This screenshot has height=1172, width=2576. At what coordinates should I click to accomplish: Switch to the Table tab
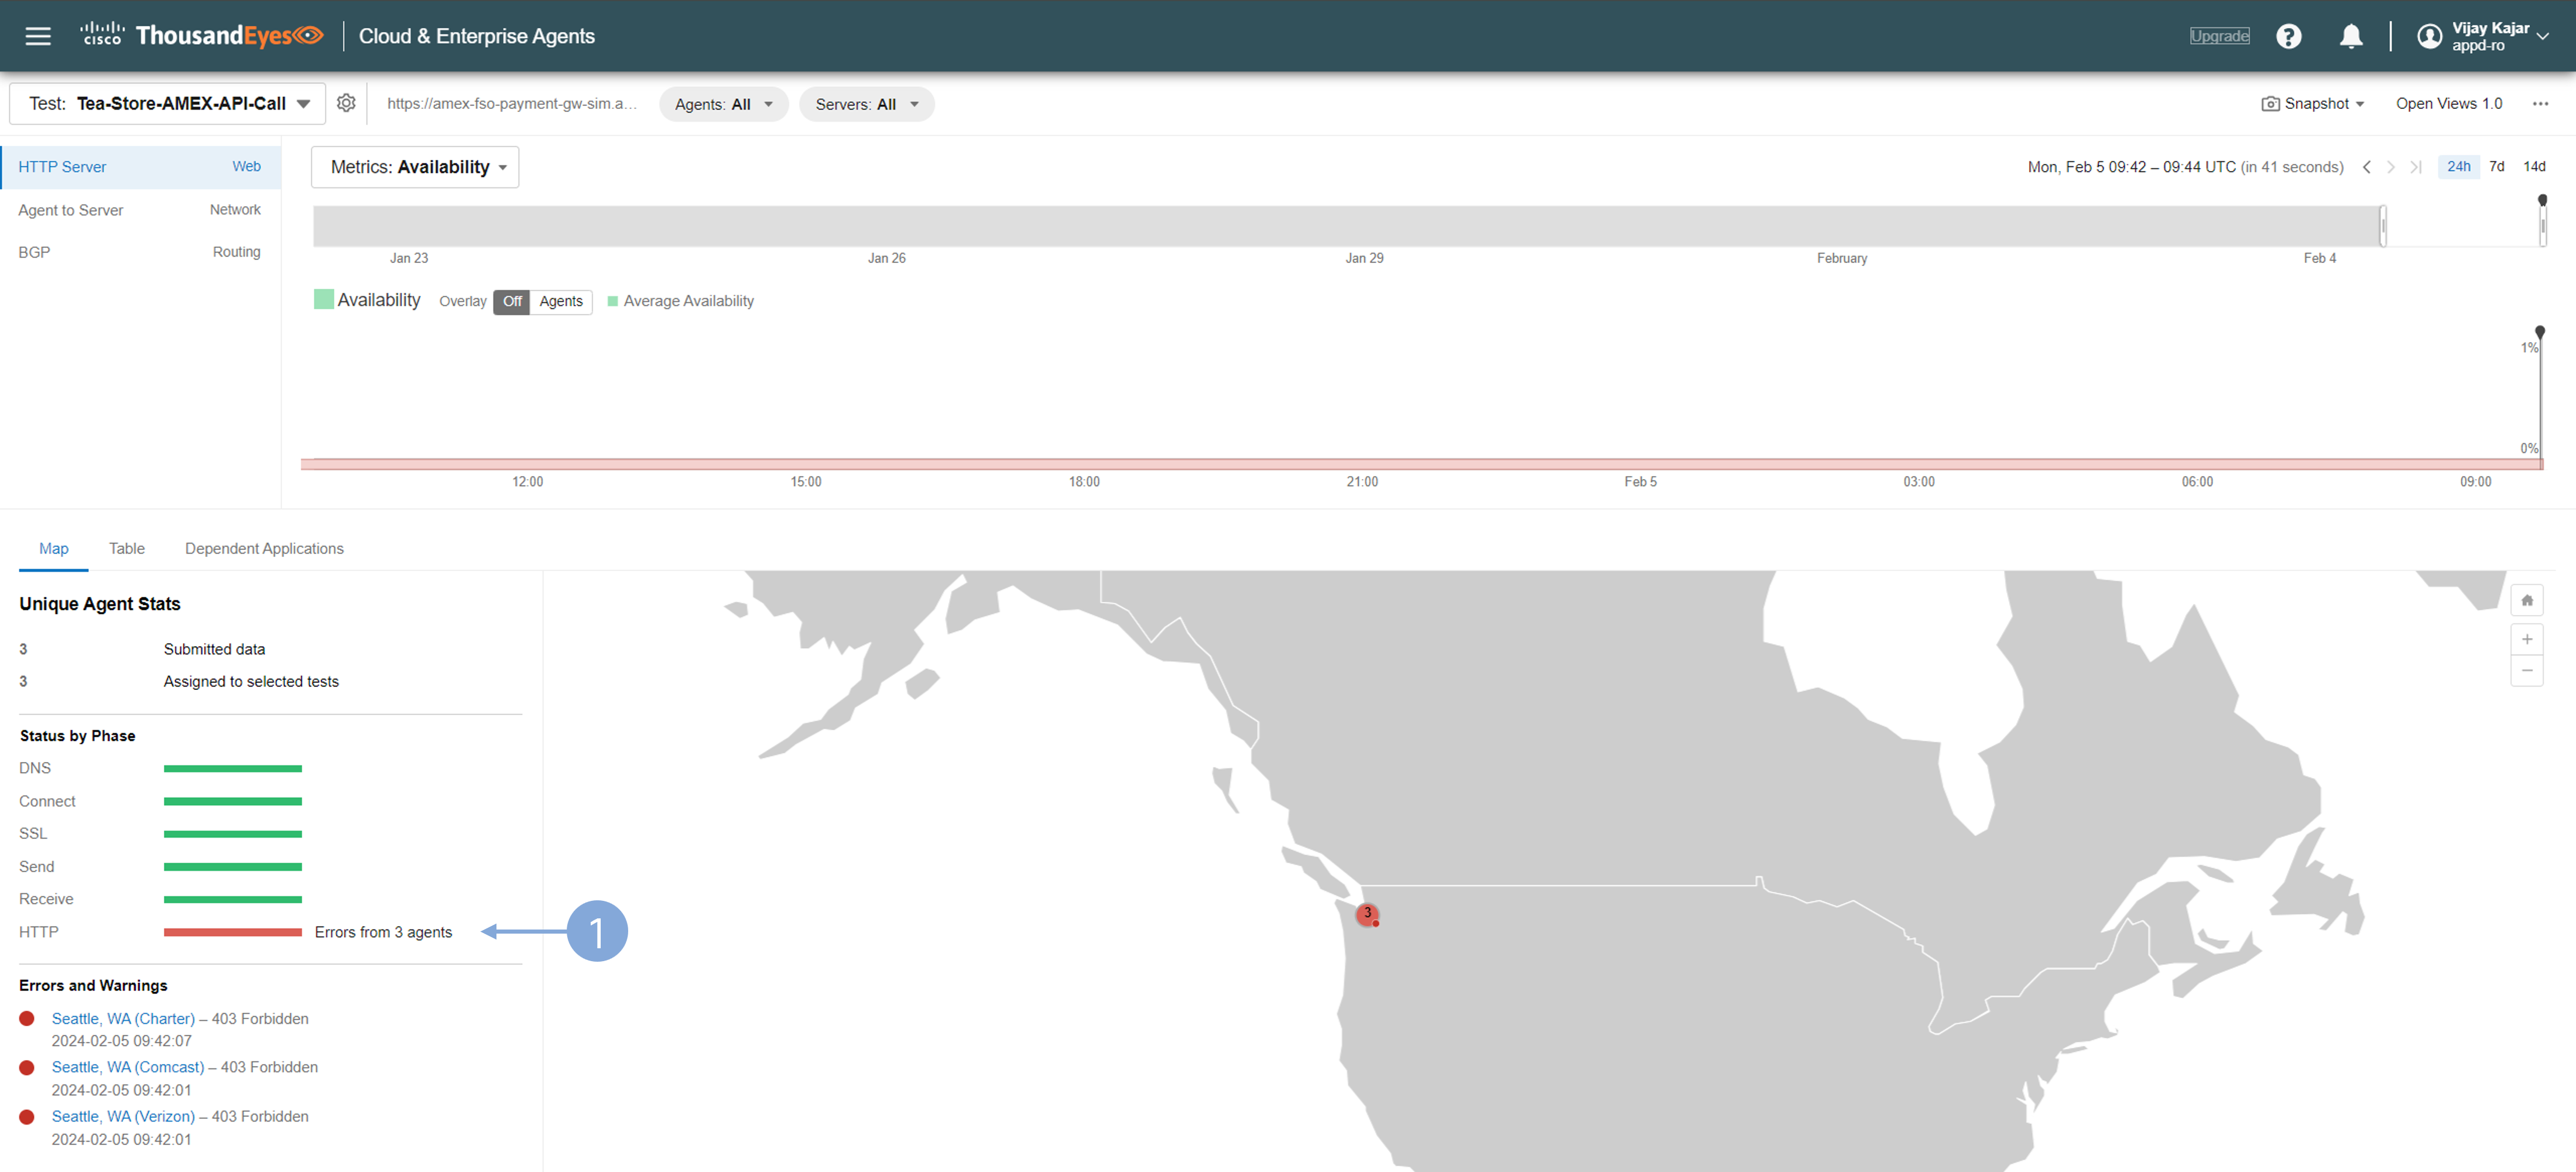click(126, 548)
